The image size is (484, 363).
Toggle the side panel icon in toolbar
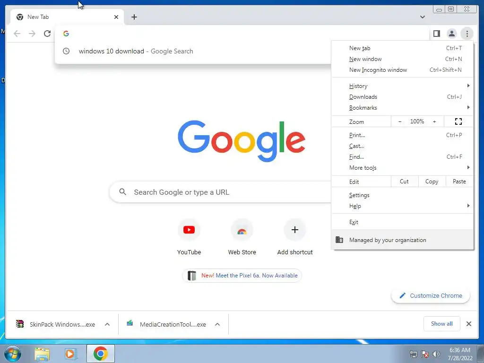tap(436, 34)
